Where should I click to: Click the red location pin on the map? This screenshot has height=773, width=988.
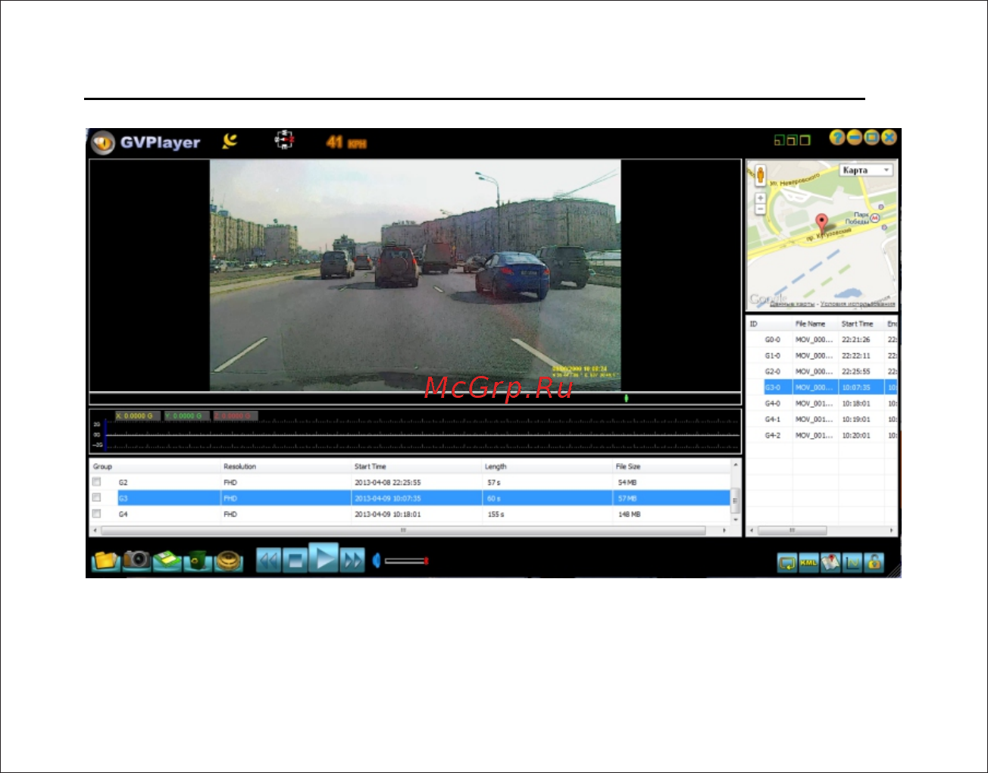(821, 224)
